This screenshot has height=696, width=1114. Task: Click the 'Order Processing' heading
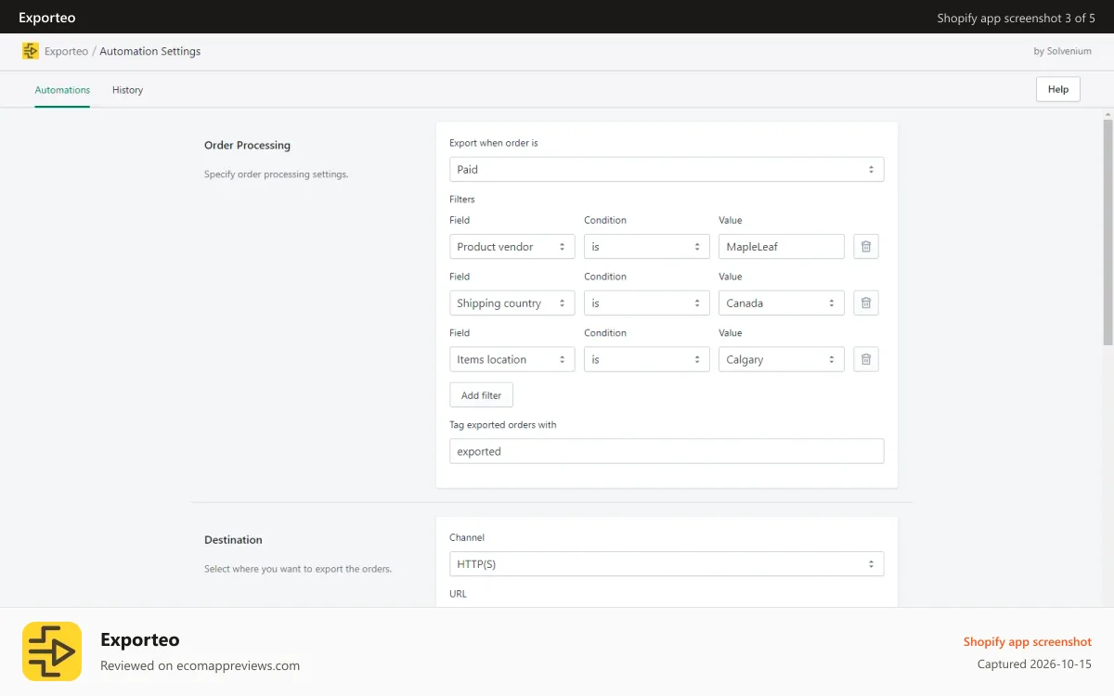pos(247,146)
